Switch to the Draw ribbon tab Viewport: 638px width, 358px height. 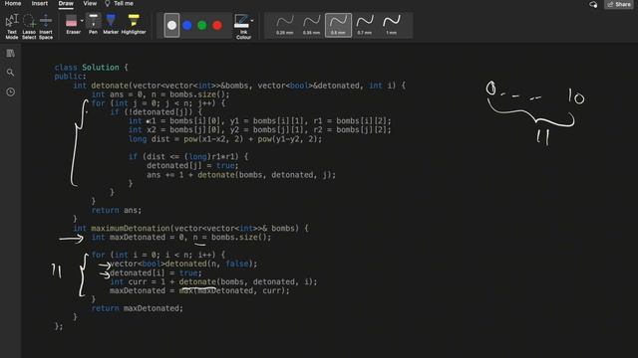[x=66, y=3]
